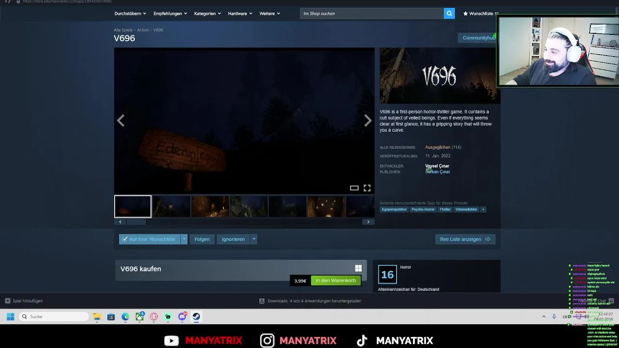Image resolution: width=619 pixels, height=348 pixels.
Task: Select the fifth screenshot thumbnail
Action: click(x=287, y=206)
